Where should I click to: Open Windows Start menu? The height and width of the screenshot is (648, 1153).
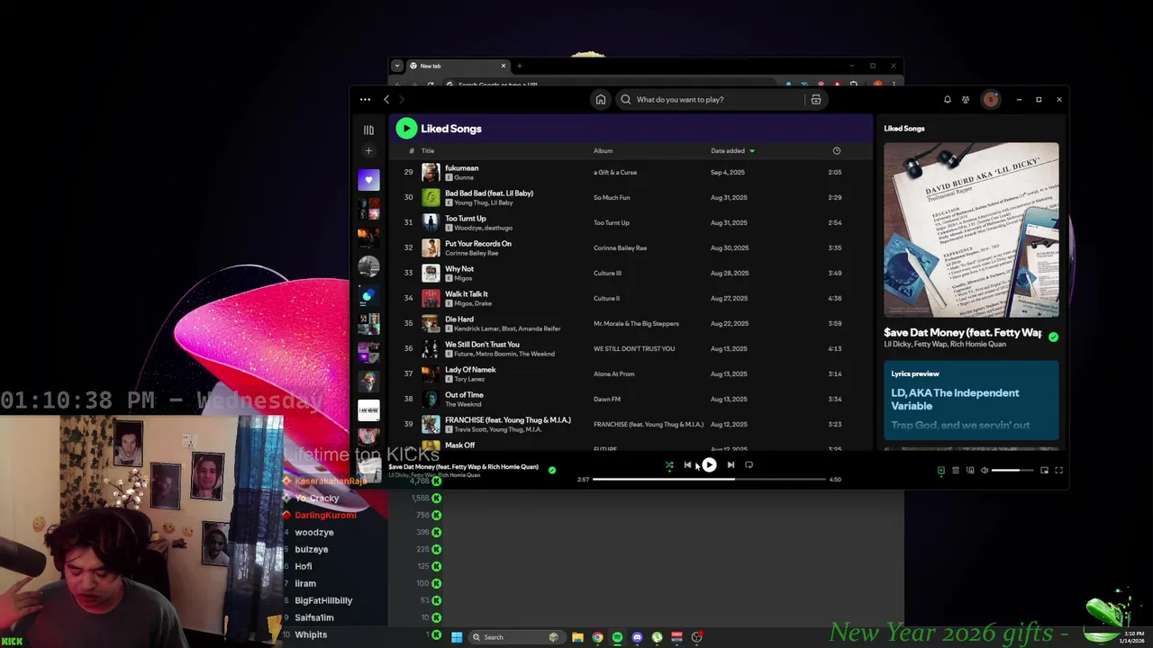click(457, 637)
